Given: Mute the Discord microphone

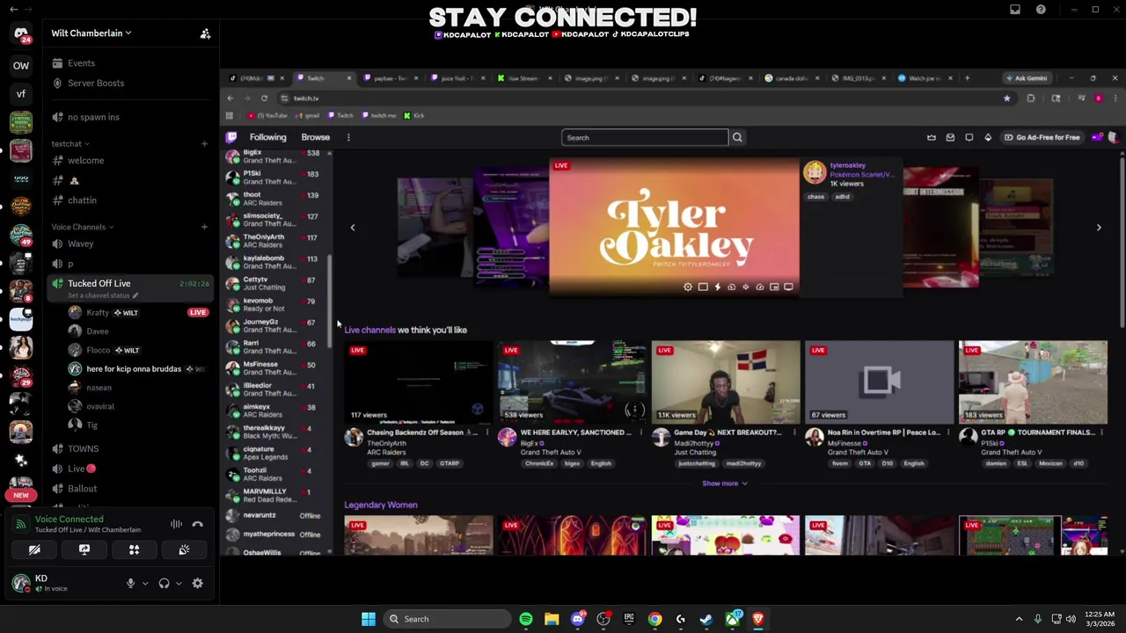Looking at the screenshot, I should point(130,584).
